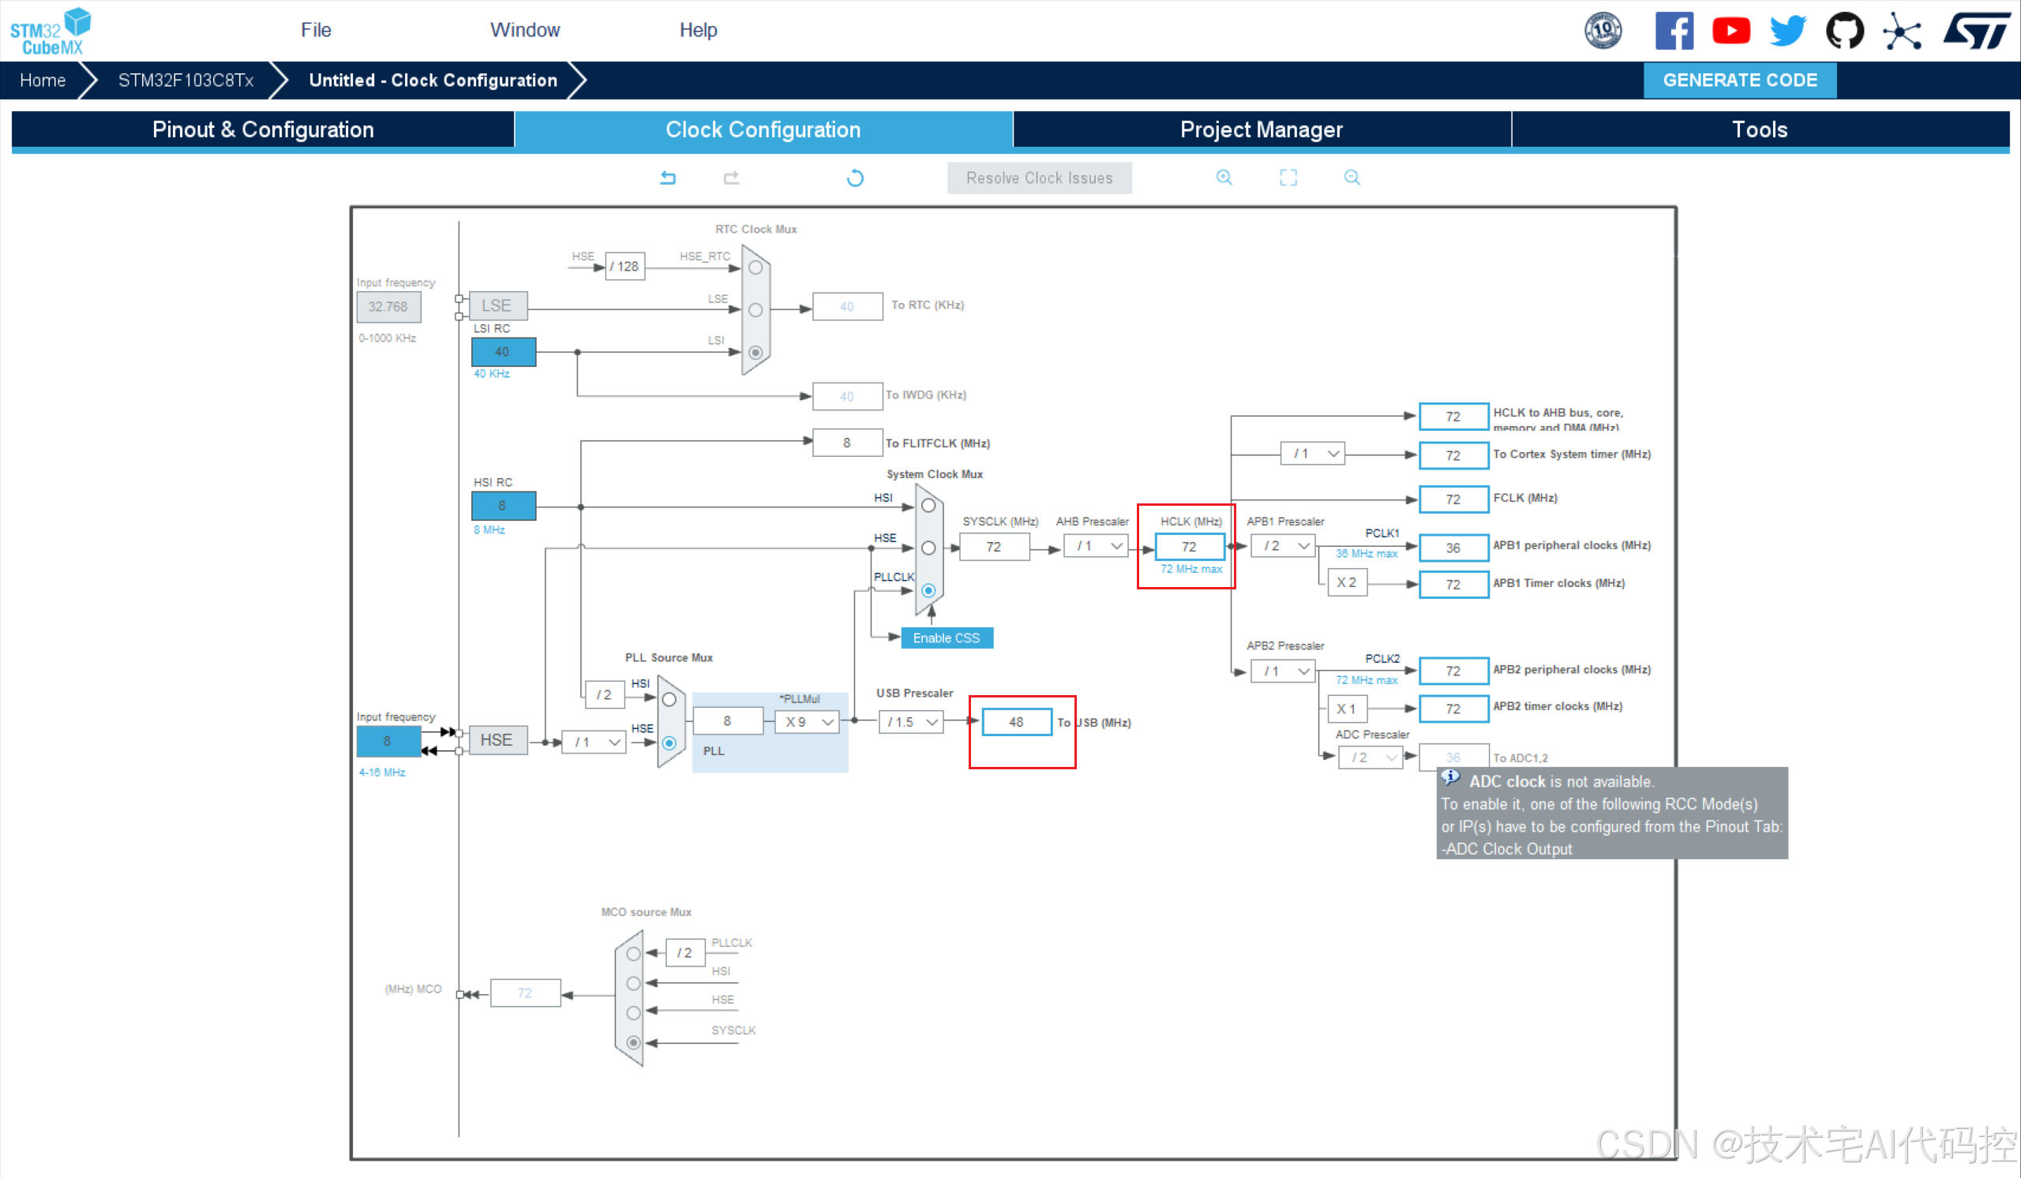
Task: Click the ST logo icon top right
Action: pyautogui.click(x=1978, y=31)
